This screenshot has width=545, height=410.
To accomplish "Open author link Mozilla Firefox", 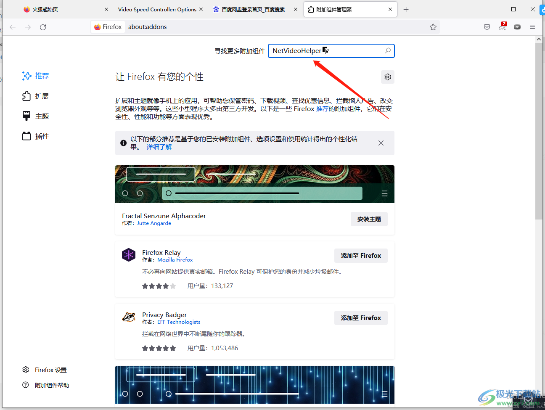I will click(x=175, y=260).
